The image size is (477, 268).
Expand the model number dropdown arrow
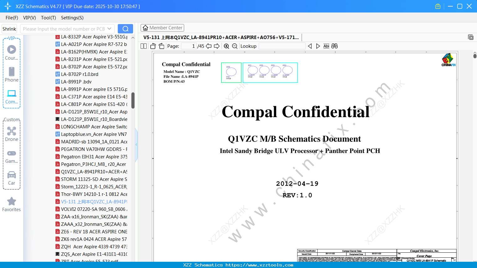click(109, 29)
